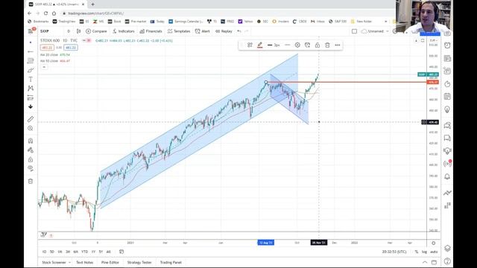This screenshot has height=268, width=477.
Task: Open the news panel in right sidebar
Action: point(447,58)
